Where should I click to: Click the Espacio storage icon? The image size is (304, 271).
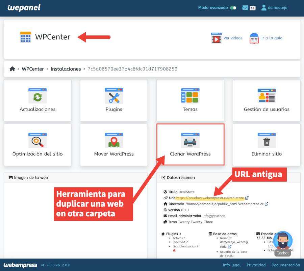[x=258, y=234]
